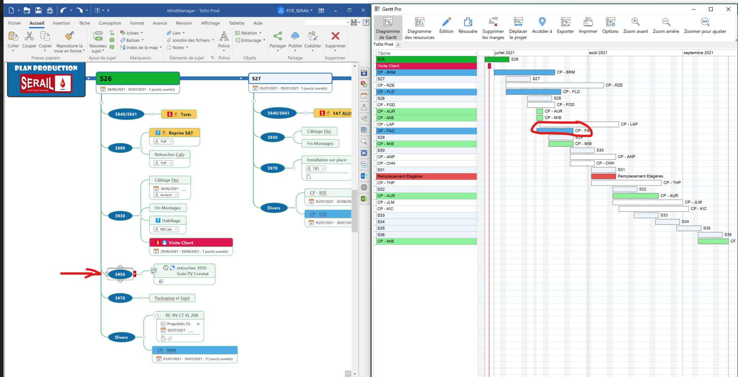This screenshot has height=377, width=738.
Task: Click the Partager share icon
Action: [x=278, y=37]
